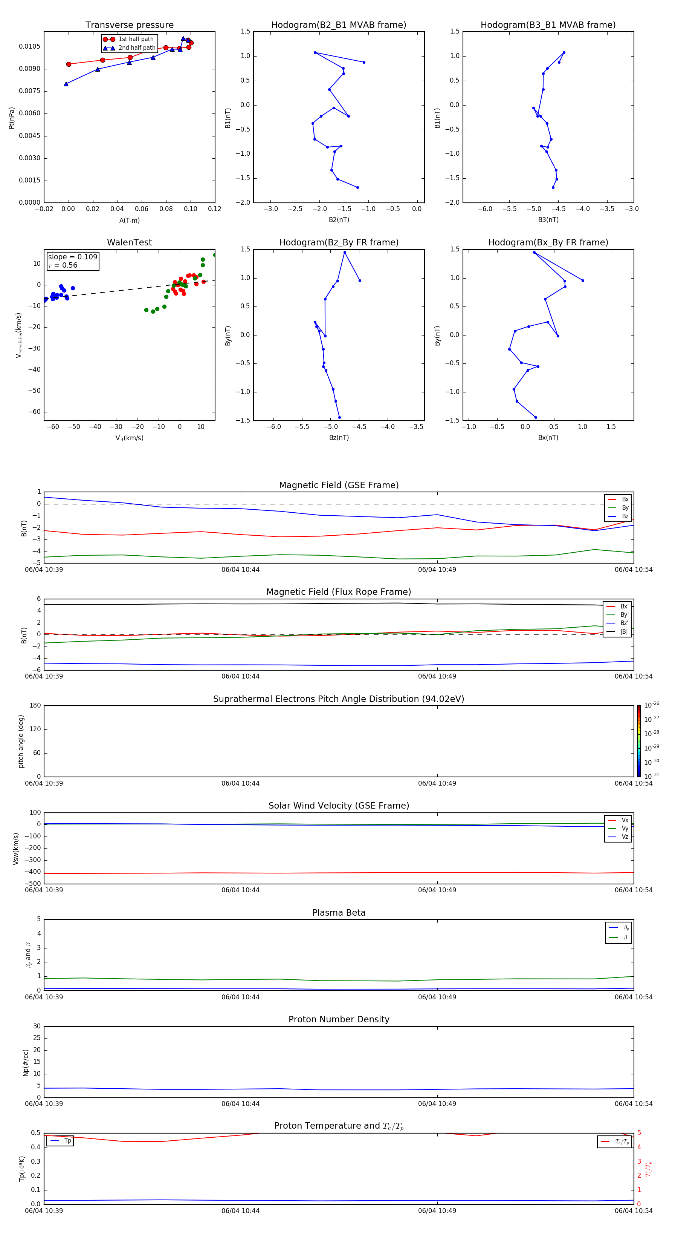Click the 'pitch angle (deg)' y-axis label
This screenshot has height=1244, width=678.
21,741
